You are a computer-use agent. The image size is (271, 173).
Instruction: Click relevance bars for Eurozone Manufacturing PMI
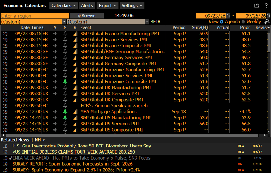pyautogui.click(x=75, y=70)
